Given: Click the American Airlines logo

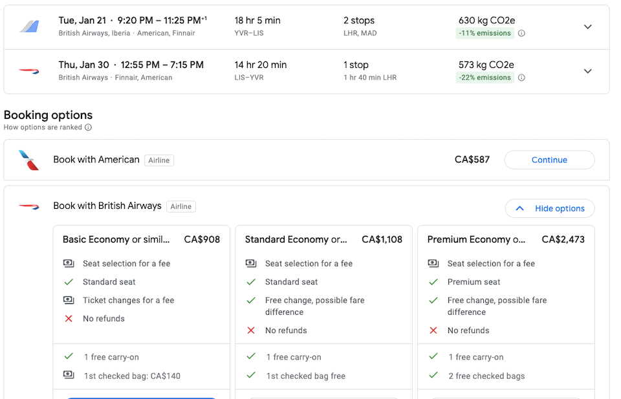Looking at the screenshot, I should point(28,160).
